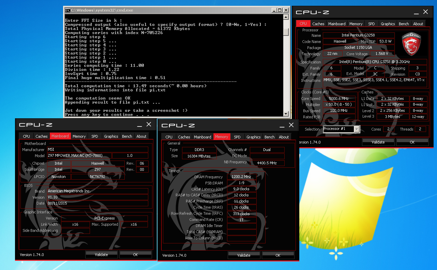Click the FSB:DRAM 1:9 value
This screenshot has width=437, height=270.
point(242,183)
